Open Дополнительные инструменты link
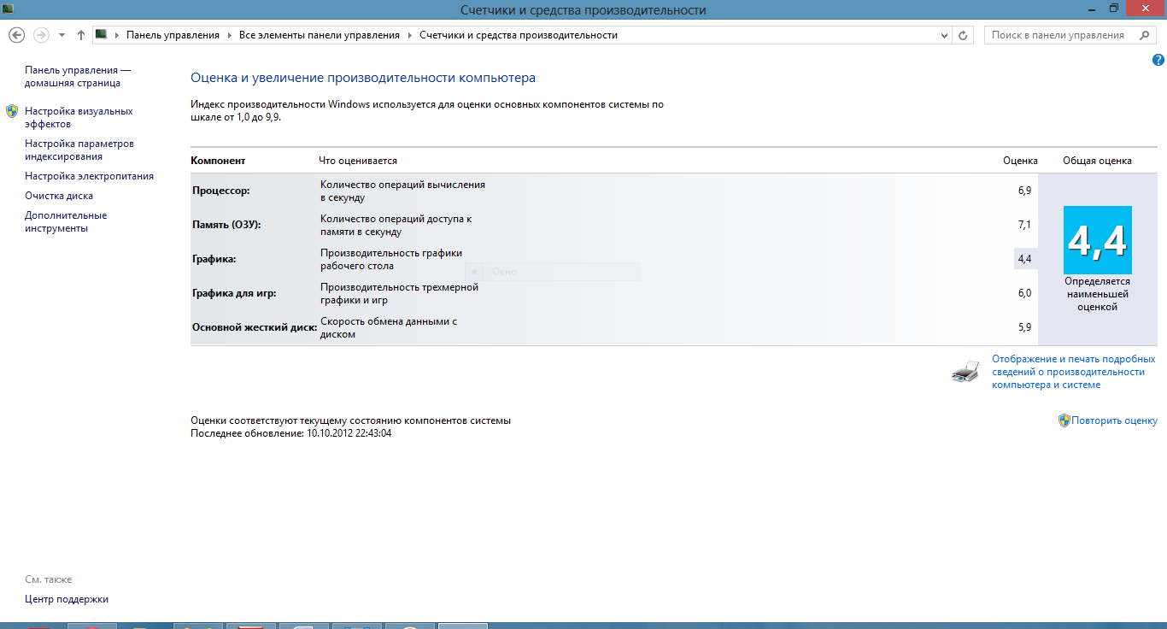 [x=66, y=222]
